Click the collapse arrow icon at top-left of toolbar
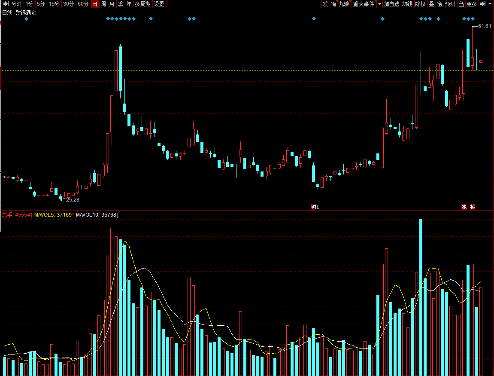This screenshot has width=494, height=376. (x=6, y=4)
